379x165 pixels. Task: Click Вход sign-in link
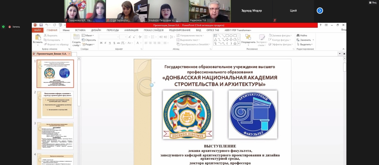coord(344,30)
